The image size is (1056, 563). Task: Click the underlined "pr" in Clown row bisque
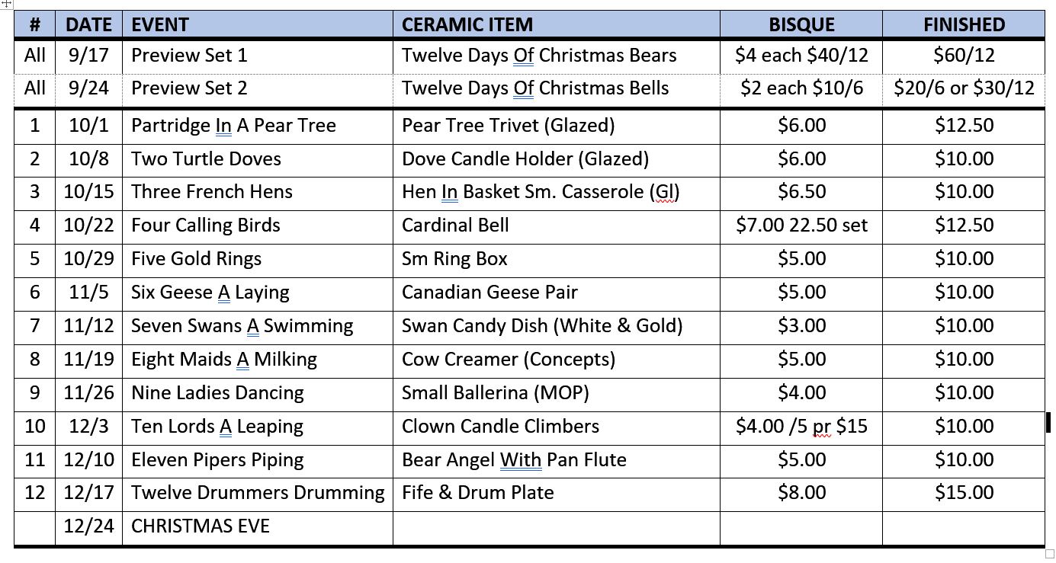821,427
